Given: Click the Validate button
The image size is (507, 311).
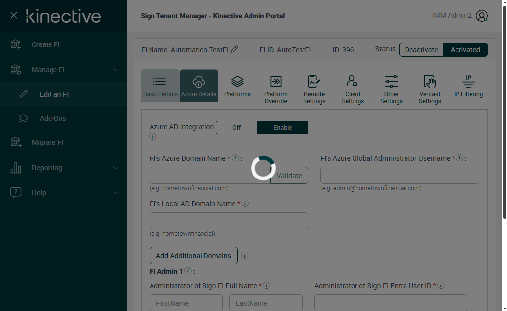Looking at the screenshot, I should [x=289, y=176].
